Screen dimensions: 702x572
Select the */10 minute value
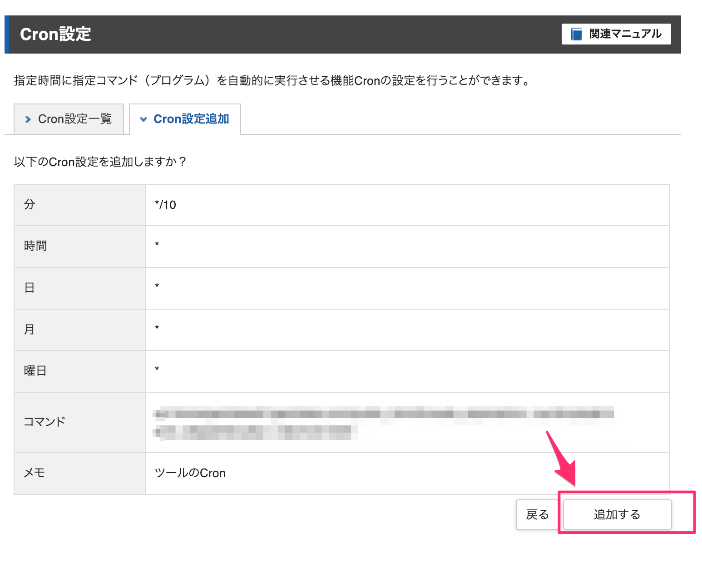pyautogui.click(x=165, y=205)
